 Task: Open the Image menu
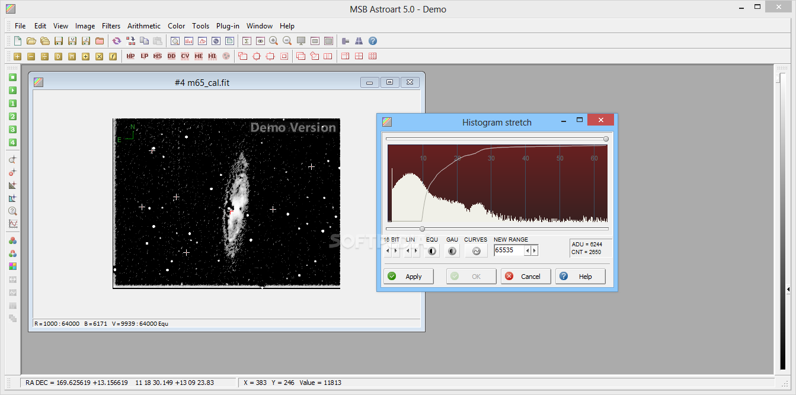click(x=85, y=26)
